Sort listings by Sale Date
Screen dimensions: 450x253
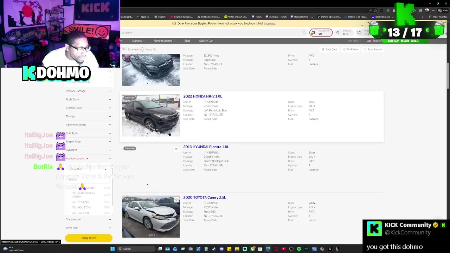click(x=329, y=50)
